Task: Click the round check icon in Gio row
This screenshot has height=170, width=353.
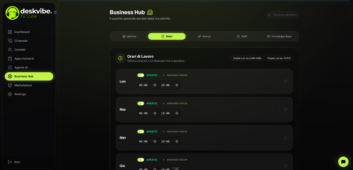Action: point(286,166)
